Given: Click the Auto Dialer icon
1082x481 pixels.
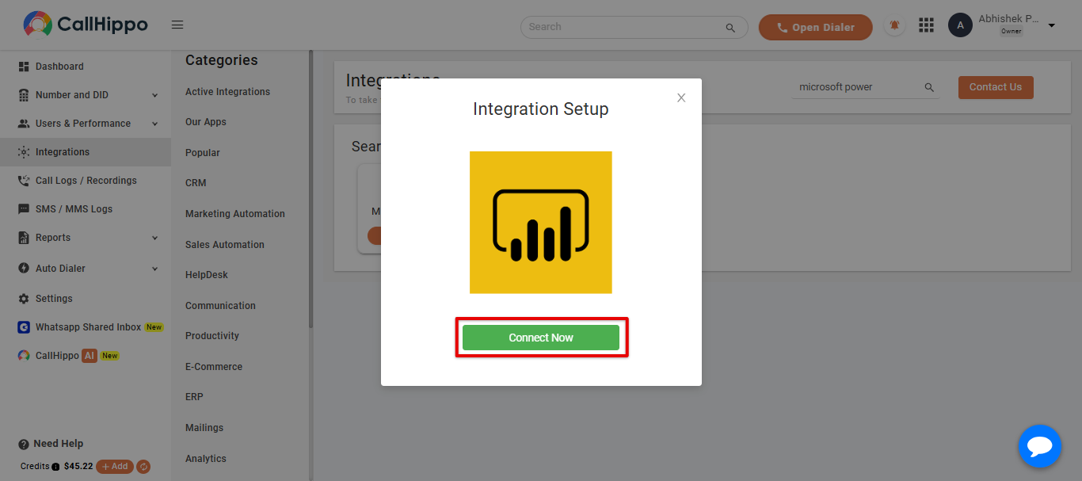Looking at the screenshot, I should [x=24, y=269].
